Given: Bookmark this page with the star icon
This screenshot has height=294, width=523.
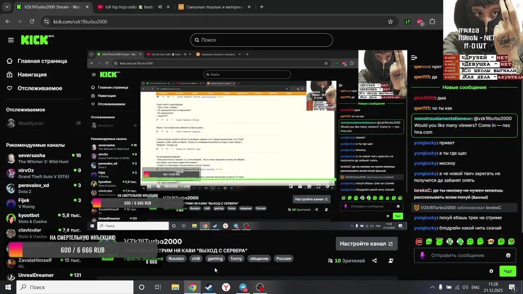Looking at the screenshot, I should 390,22.
